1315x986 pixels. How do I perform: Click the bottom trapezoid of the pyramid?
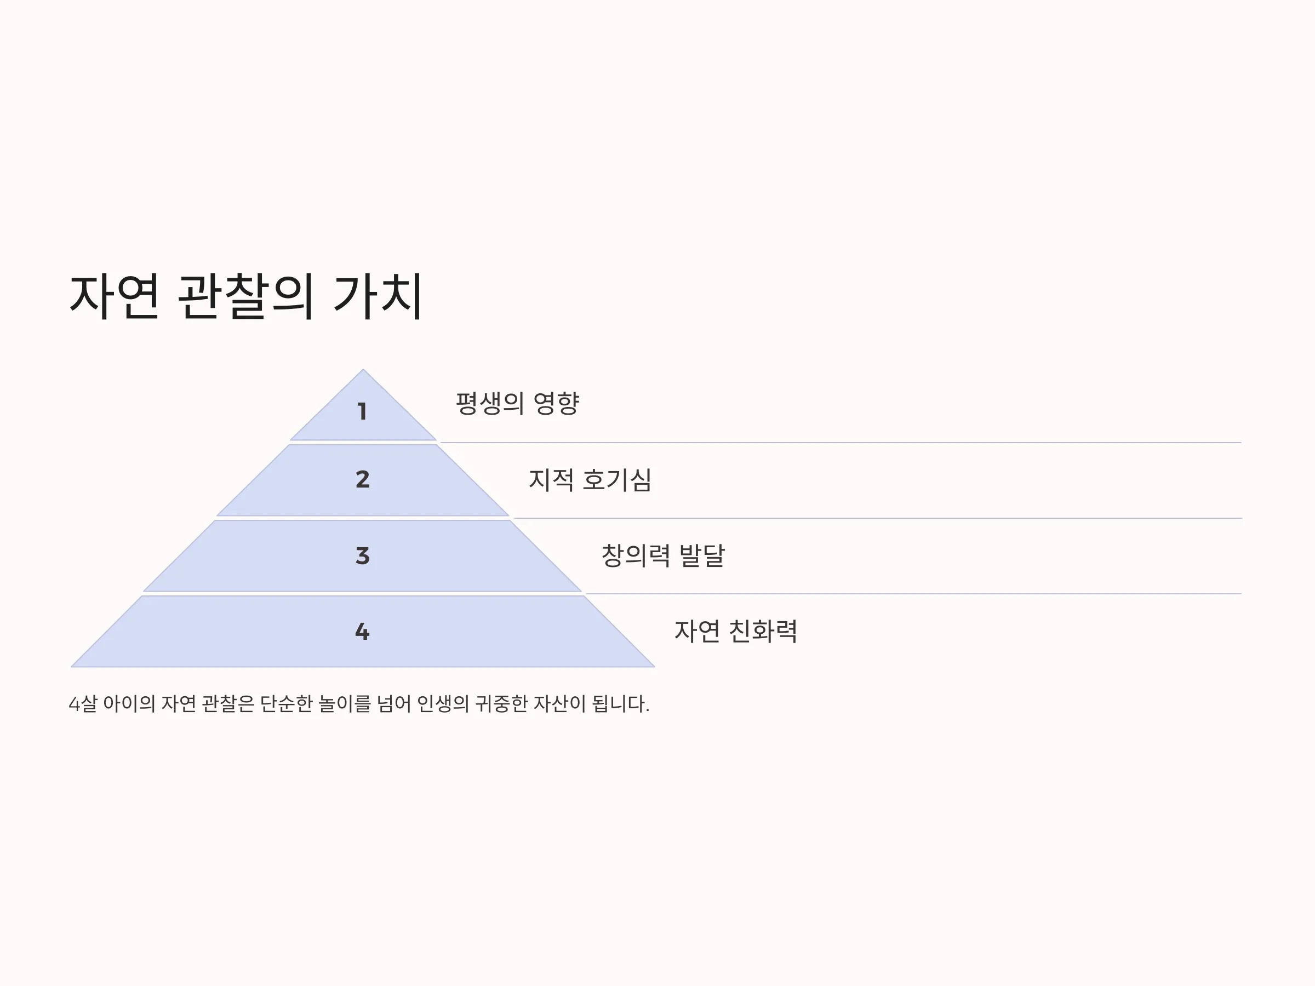coord(363,631)
